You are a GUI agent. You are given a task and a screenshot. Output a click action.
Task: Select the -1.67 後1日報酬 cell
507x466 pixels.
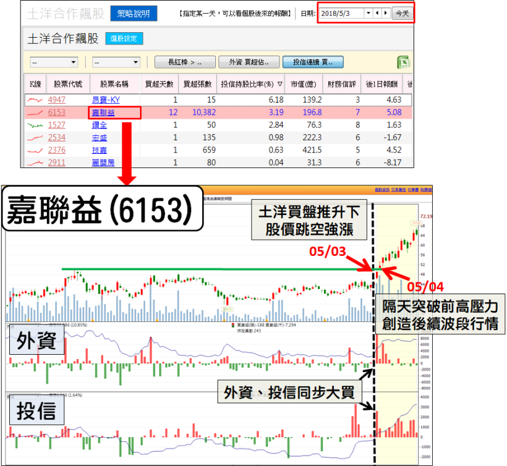[x=392, y=138]
